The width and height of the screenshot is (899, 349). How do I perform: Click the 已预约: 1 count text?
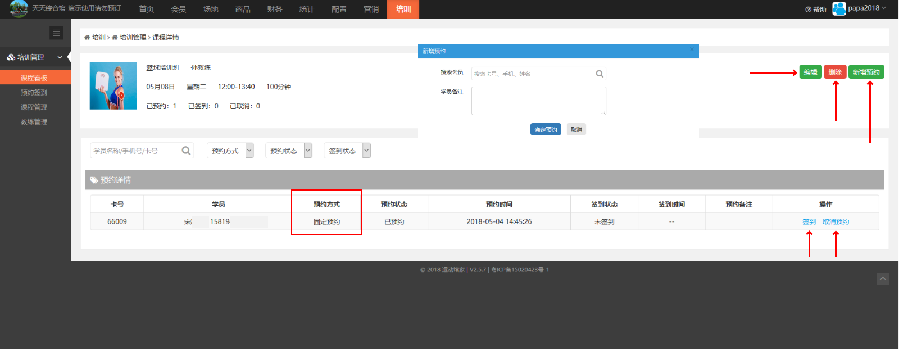coord(161,106)
